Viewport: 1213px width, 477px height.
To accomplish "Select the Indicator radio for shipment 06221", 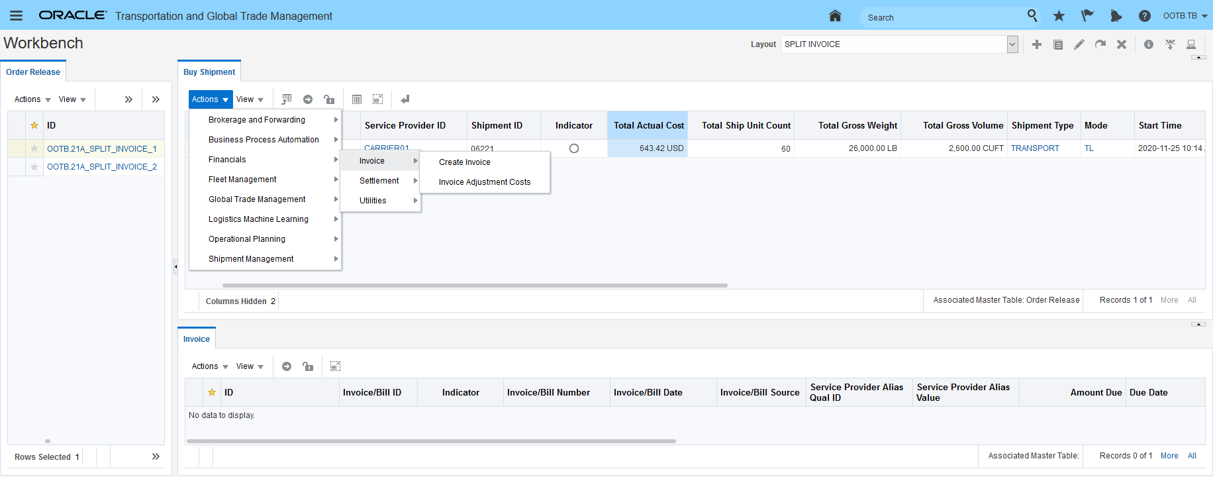I will [574, 148].
